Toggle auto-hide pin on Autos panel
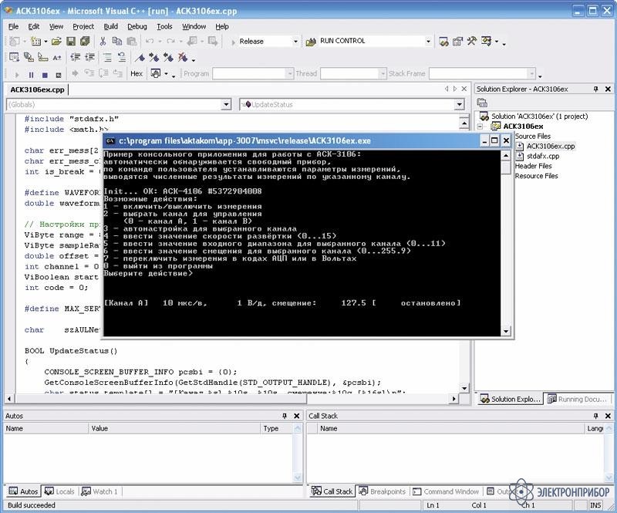Screen dimensions: 617x513 pos(285,416)
